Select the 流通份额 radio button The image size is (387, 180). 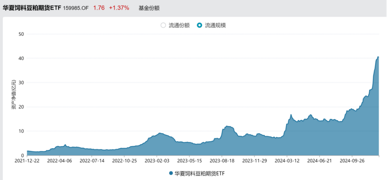[x=163, y=26]
